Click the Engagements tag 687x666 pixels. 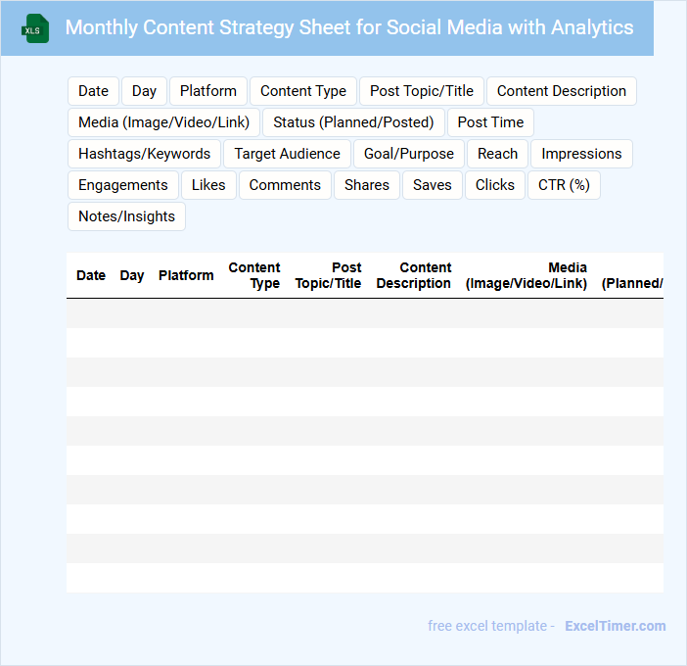[x=123, y=185]
